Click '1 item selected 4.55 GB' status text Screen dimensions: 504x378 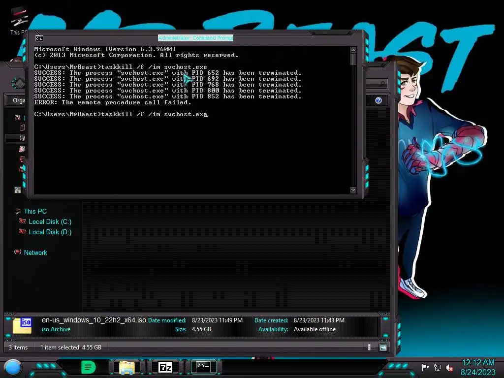coord(71,347)
